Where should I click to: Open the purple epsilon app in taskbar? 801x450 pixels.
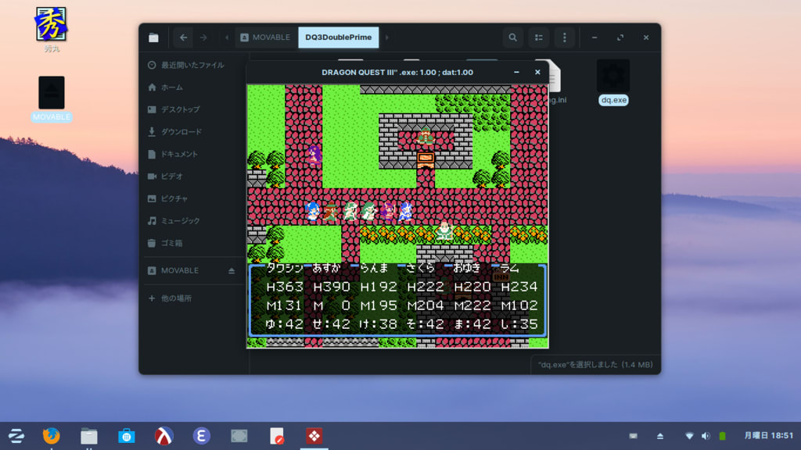pyautogui.click(x=201, y=436)
